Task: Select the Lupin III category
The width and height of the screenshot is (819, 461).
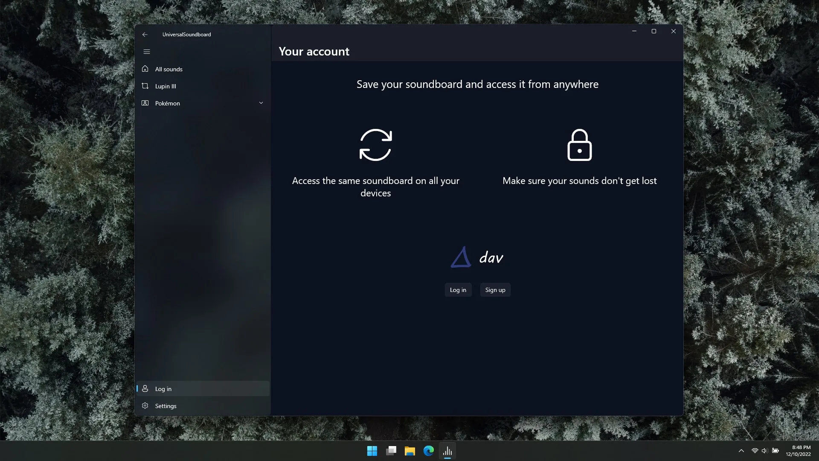Action: click(x=203, y=86)
